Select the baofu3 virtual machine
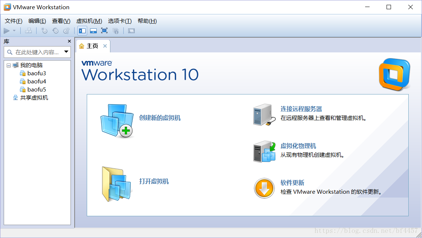Viewport: 422px width, 238px height. (x=37, y=73)
